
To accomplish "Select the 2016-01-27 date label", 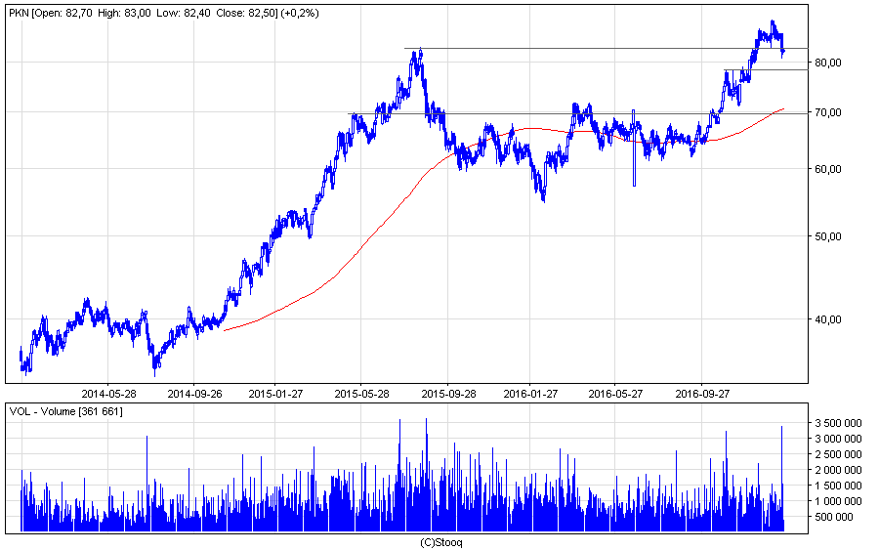I will pos(529,394).
